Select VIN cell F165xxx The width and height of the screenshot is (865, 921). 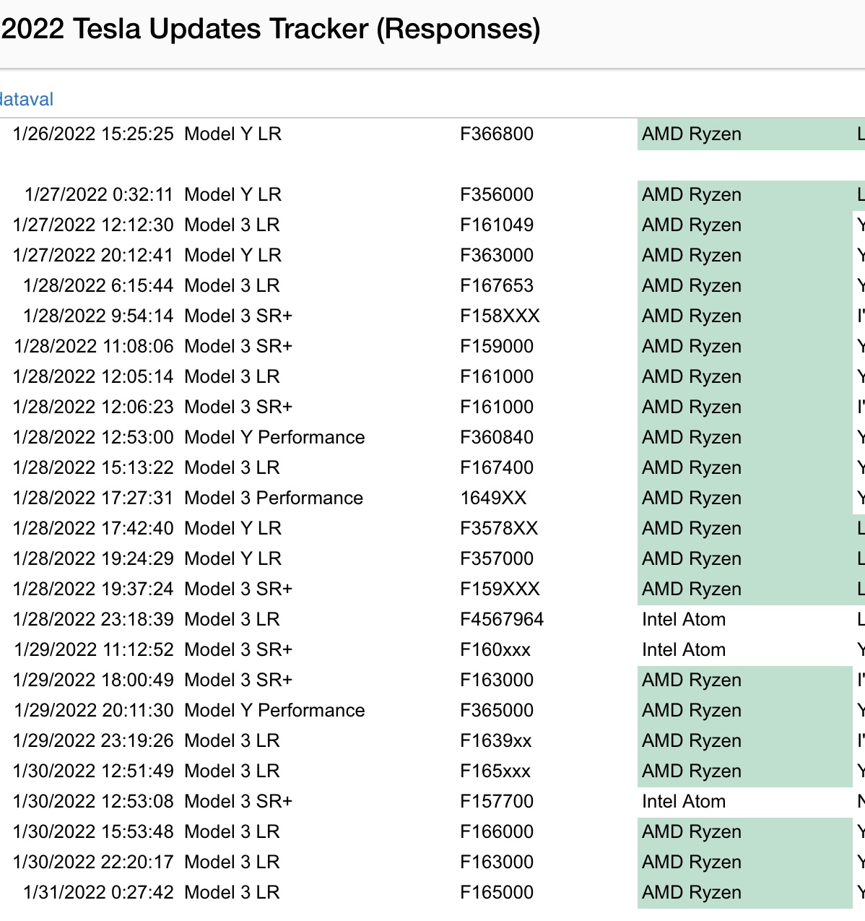[x=495, y=771]
